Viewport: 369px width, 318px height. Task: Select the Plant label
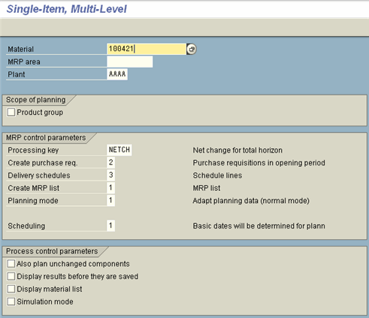(17, 74)
